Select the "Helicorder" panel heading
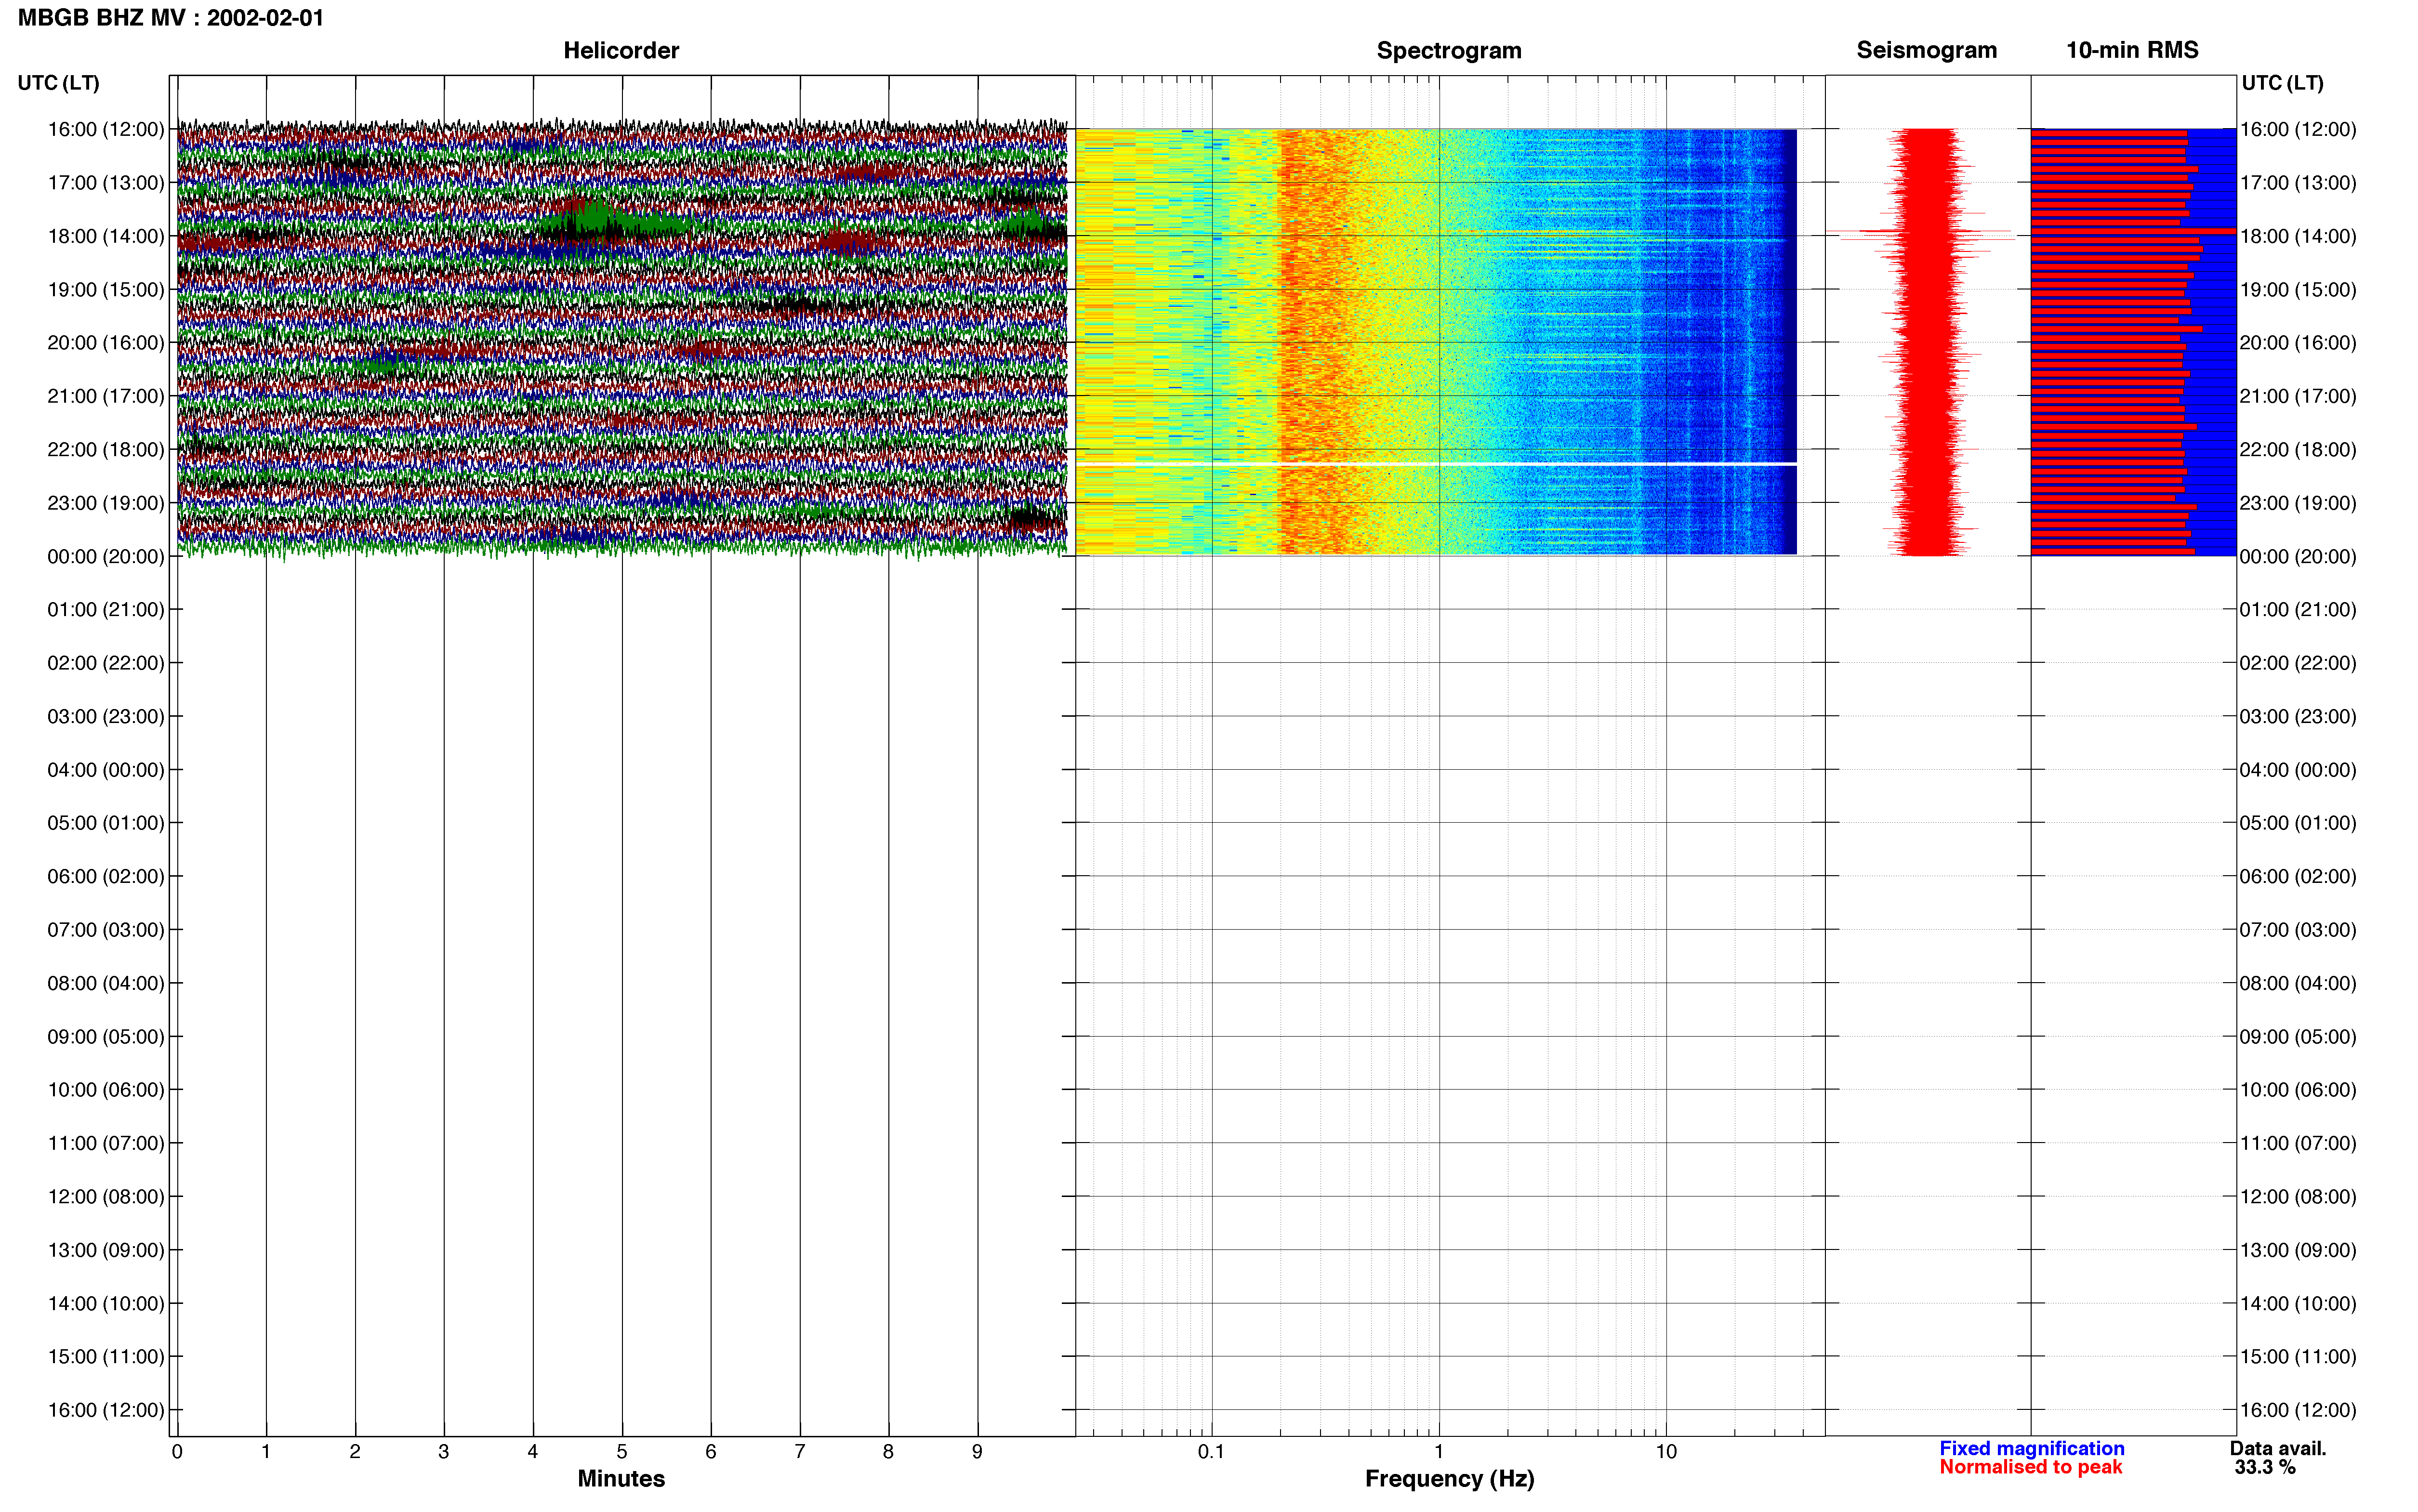The image size is (2418, 1512). pos(621,50)
